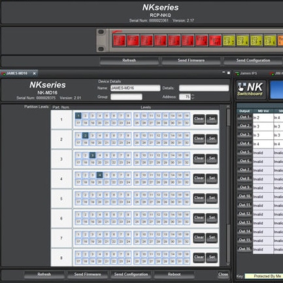
Task: Select the Out 1 output button
Action: pos(244,117)
